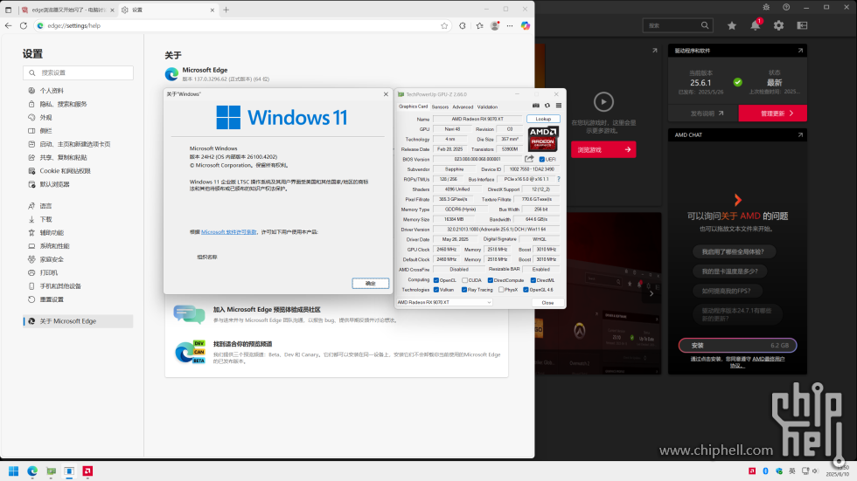
Task: Click play video circle in AMD Software
Action: click(603, 102)
